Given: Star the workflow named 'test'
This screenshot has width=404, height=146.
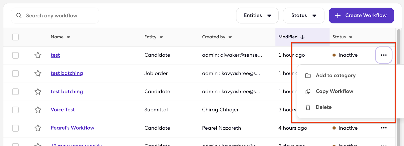Looking at the screenshot, I should coord(38,55).
